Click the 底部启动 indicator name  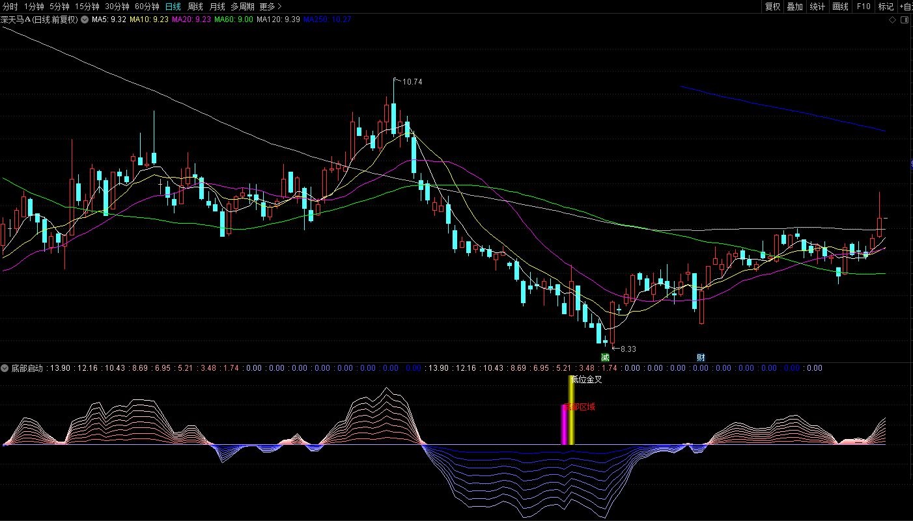click(x=27, y=368)
